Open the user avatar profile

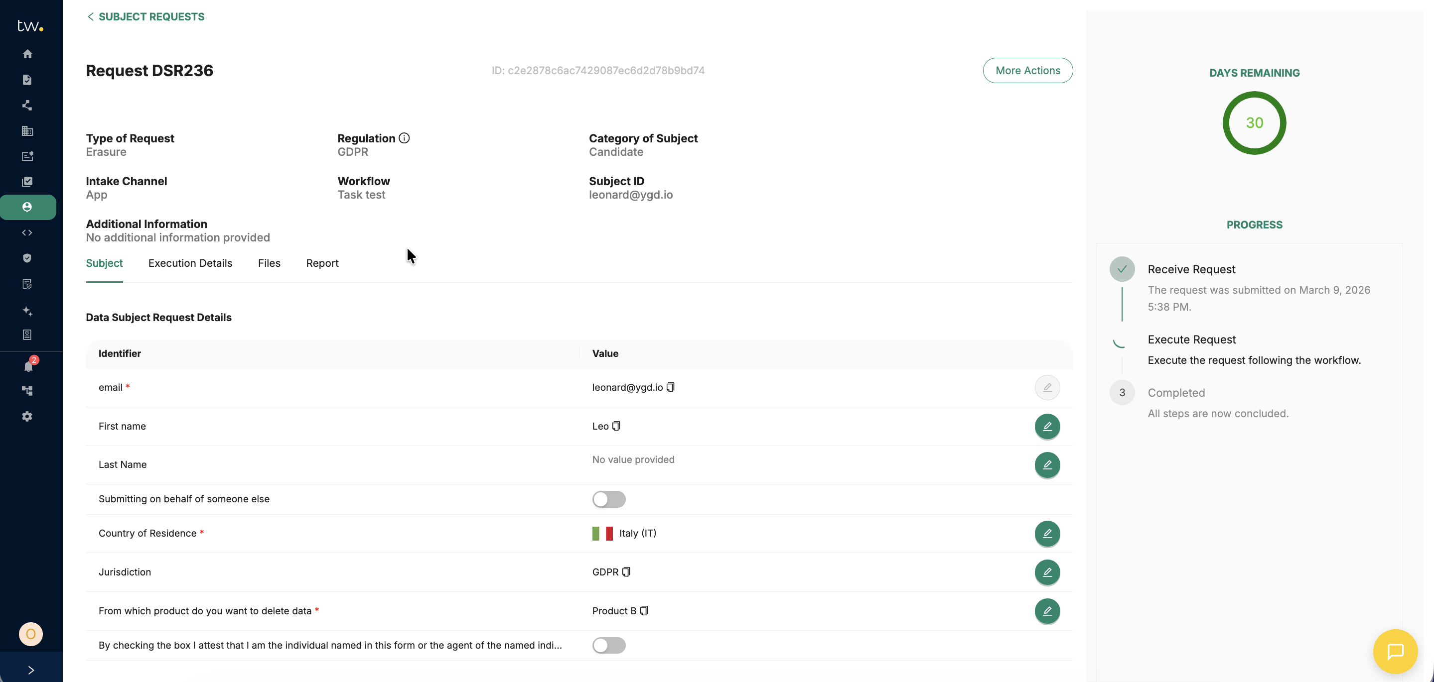(30, 634)
